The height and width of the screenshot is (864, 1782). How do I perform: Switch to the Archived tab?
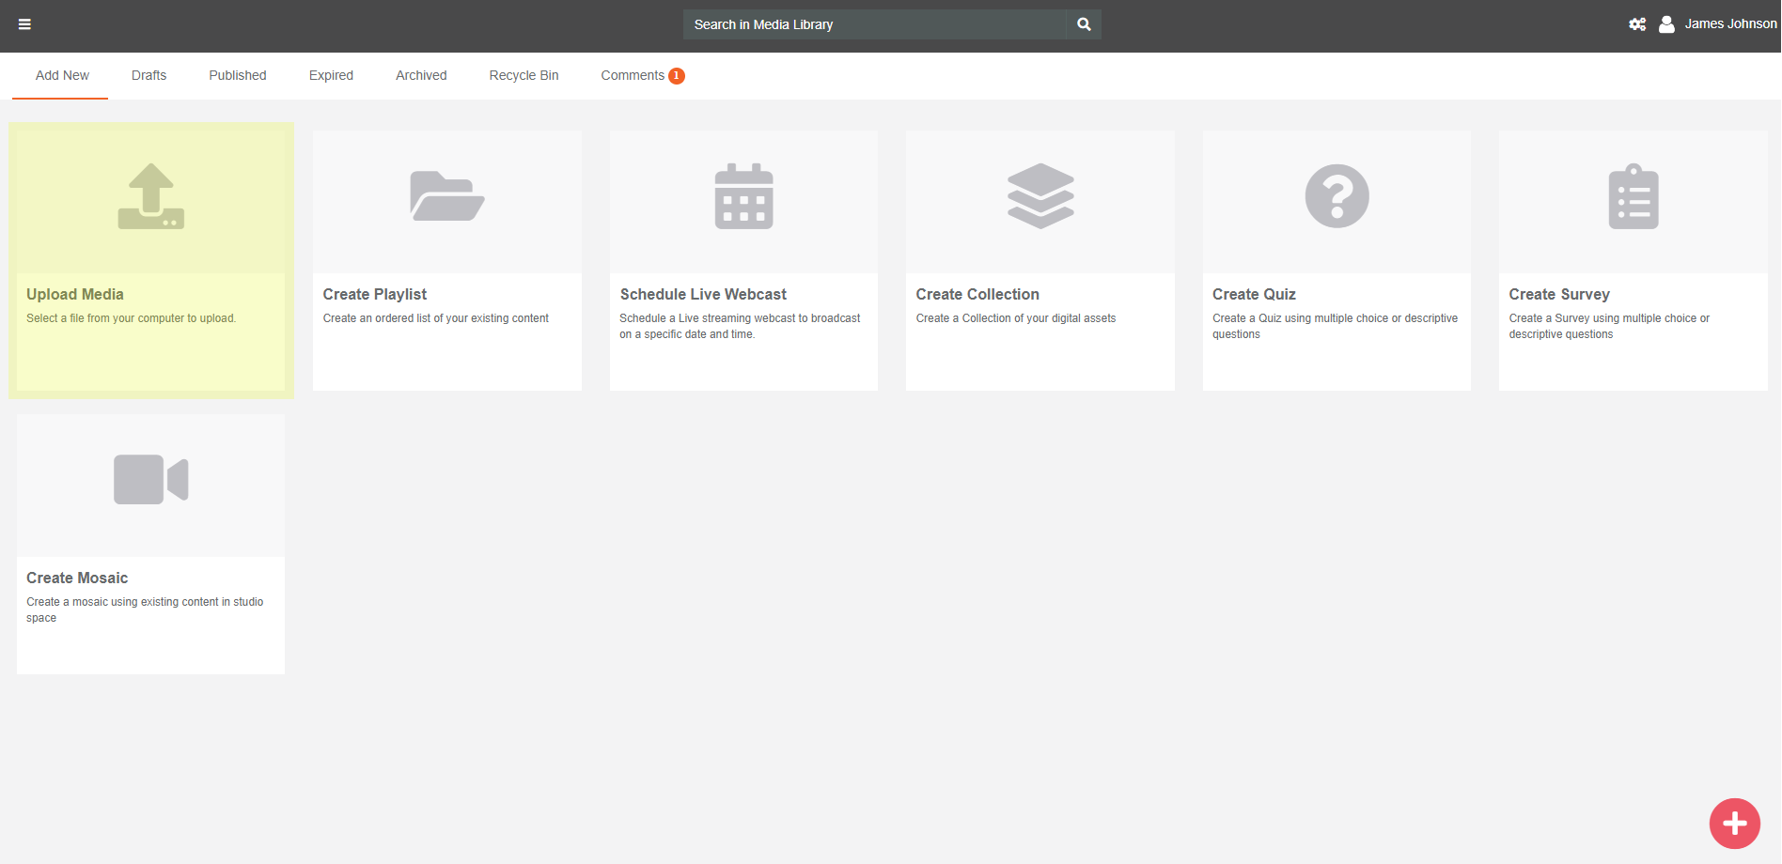[x=421, y=75]
